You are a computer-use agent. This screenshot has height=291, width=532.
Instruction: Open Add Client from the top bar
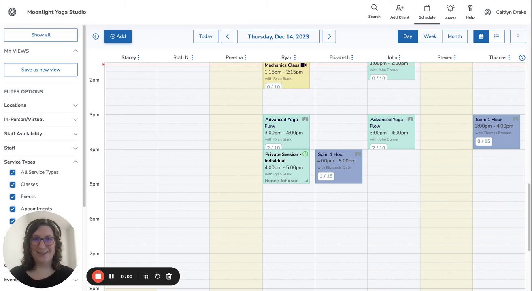click(400, 12)
